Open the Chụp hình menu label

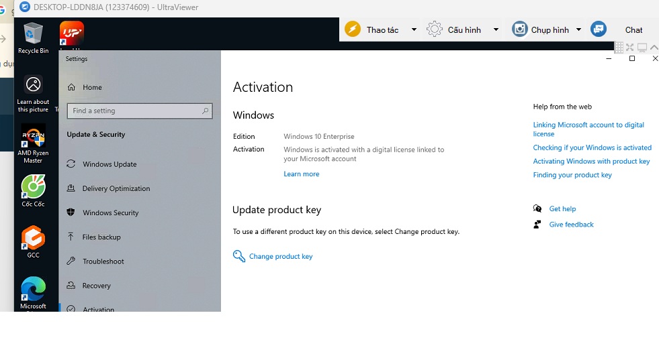click(x=550, y=29)
